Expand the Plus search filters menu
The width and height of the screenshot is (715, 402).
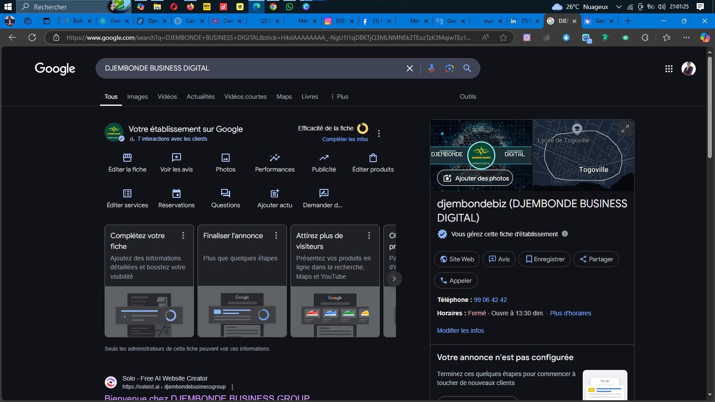tap(339, 96)
